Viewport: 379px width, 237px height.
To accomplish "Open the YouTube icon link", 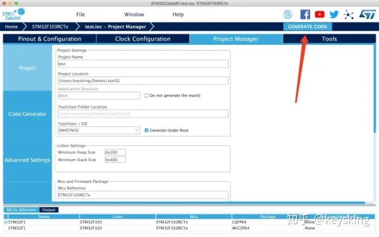I will pyautogui.click(x=319, y=14).
